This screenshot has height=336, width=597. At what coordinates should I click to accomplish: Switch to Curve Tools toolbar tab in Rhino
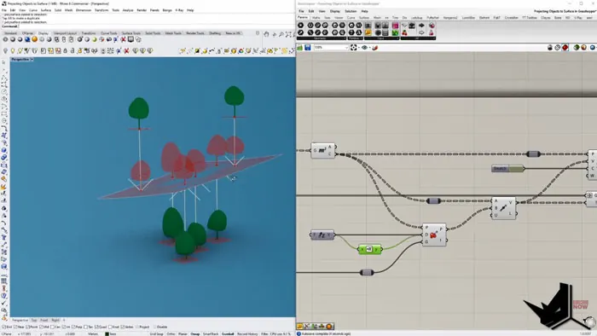tap(109, 33)
